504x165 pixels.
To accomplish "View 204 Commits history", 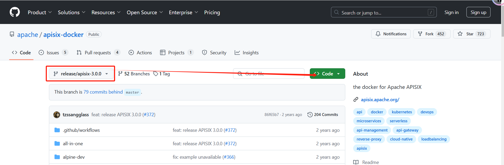I will (323, 115).
